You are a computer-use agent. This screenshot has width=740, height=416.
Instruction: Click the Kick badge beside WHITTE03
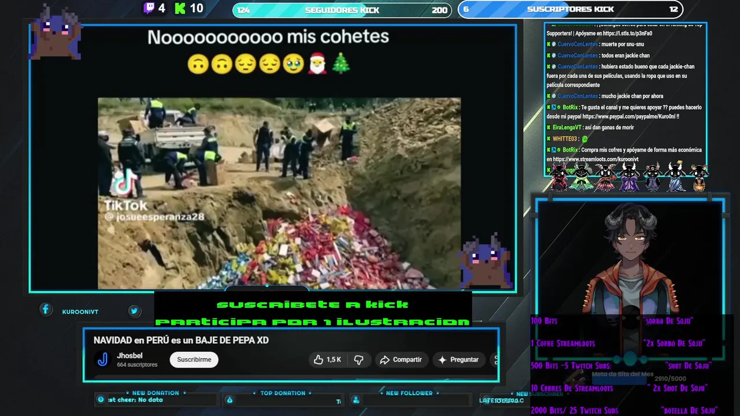(x=549, y=139)
